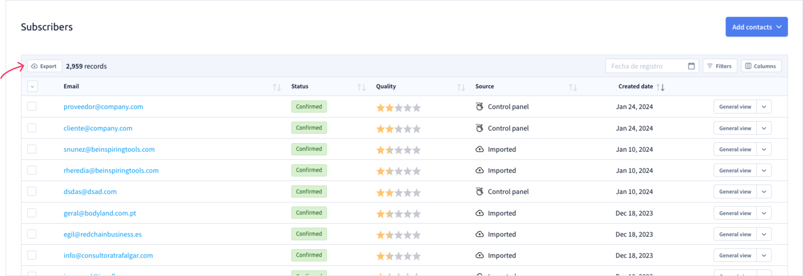Image resolution: width=803 pixels, height=276 pixels.
Task: Expand General view options for proveedor@company.com
Action: tap(764, 107)
